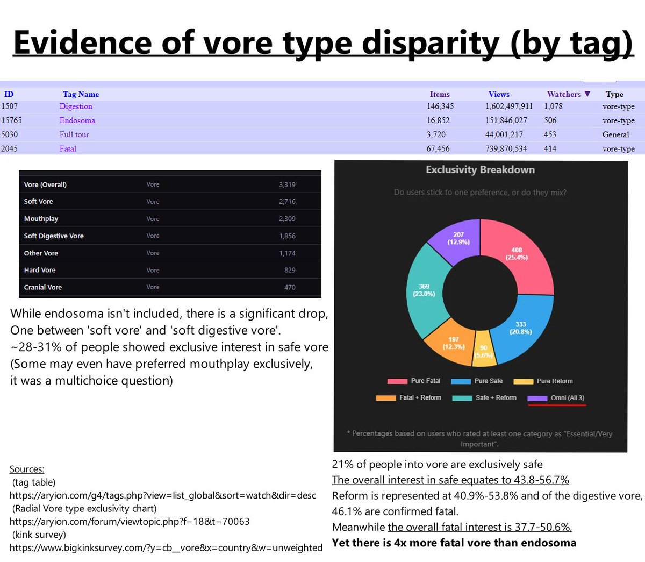Select the Hard Vore row label
This screenshot has height=562, width=645.
(x=39, y=270)
